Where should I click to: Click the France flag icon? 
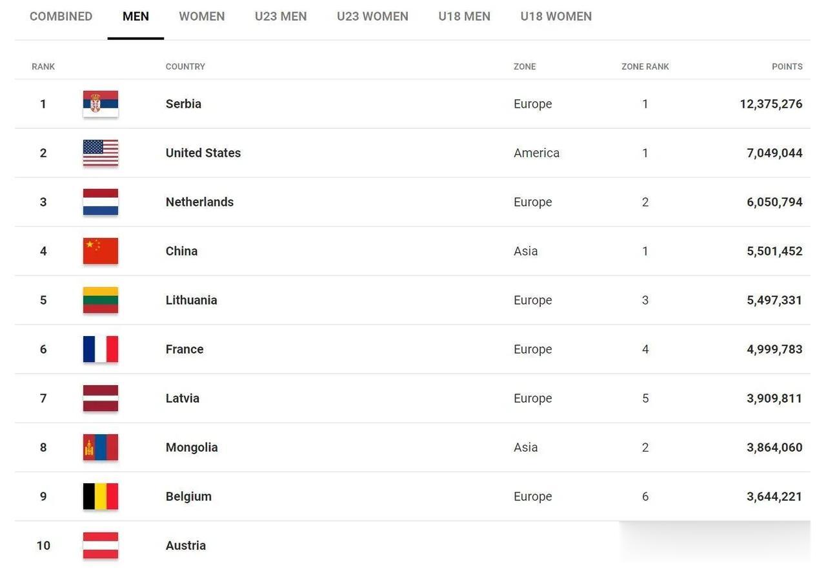[101, 349]
